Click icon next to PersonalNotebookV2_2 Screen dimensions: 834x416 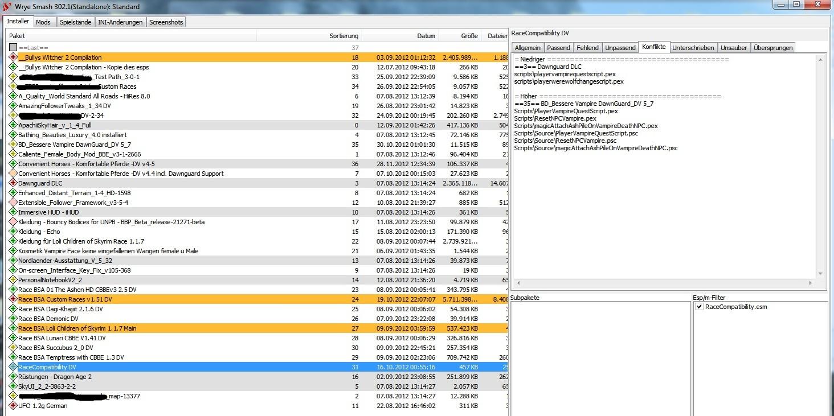[x=13, y=280]
